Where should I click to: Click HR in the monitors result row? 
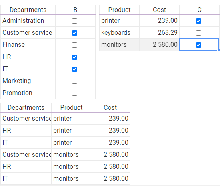coord(26,167)
